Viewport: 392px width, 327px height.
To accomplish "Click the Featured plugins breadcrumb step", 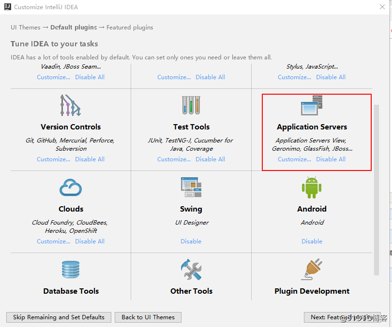I will coord(130,27).
